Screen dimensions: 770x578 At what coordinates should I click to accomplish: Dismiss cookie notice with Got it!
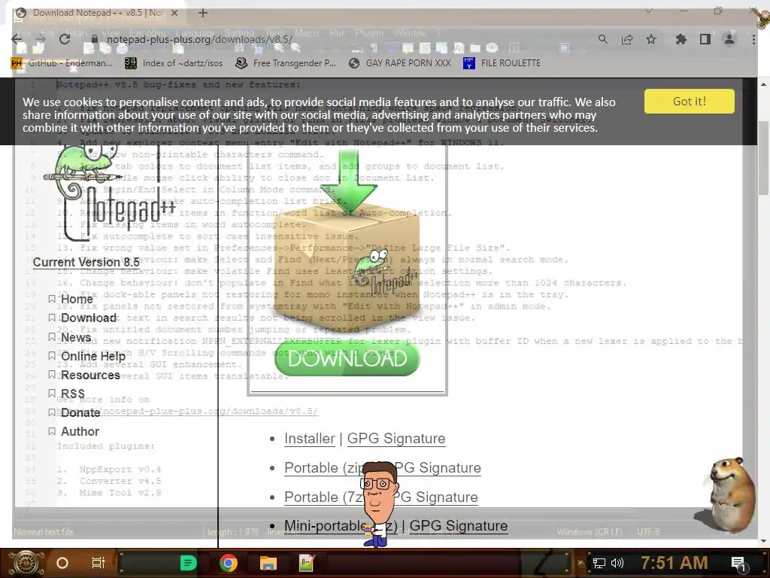(690, 102)
